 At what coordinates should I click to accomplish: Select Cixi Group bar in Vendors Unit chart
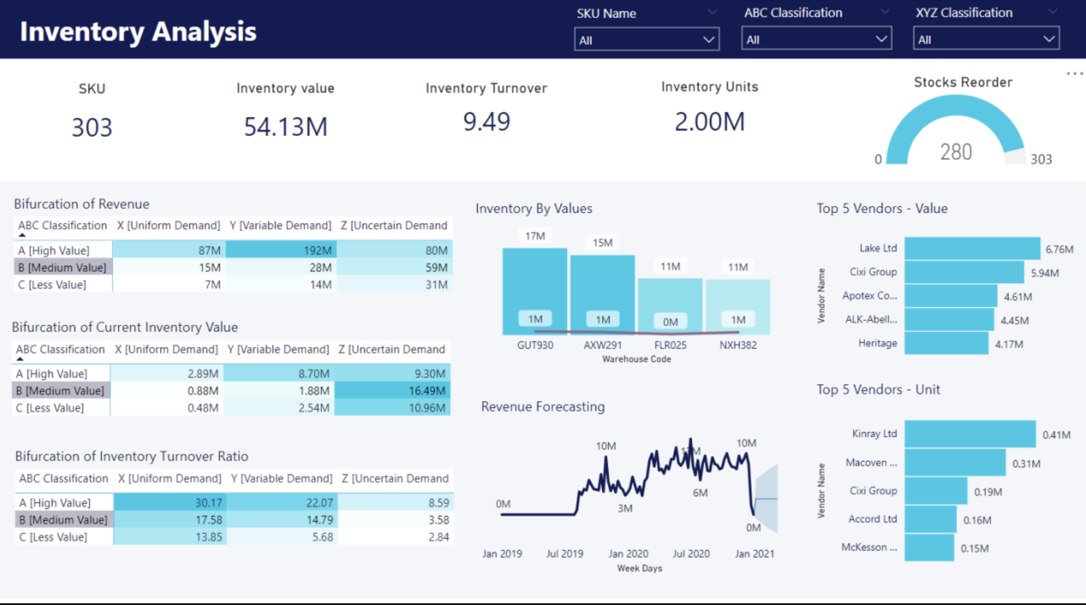tap(936, 490)
